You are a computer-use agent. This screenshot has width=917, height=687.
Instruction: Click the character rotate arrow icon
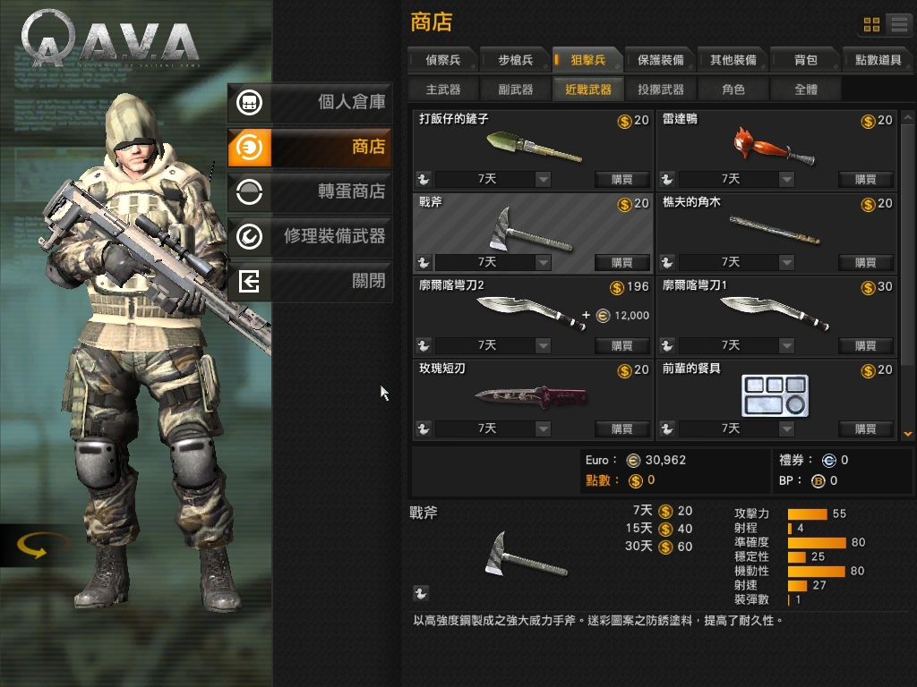32,545
